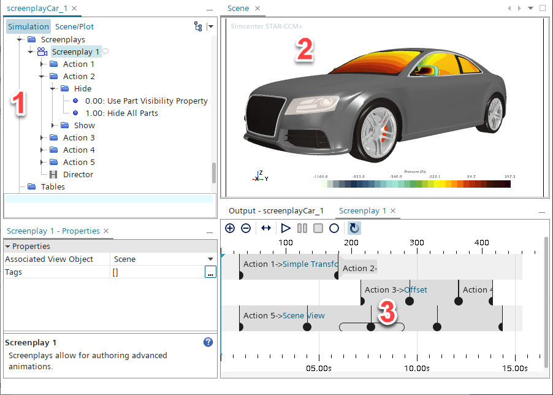The image size is (553, 395).
Task: Open the help icon in Screenplay 1 description
Action: pyautogui.click(x=208, y=342)
